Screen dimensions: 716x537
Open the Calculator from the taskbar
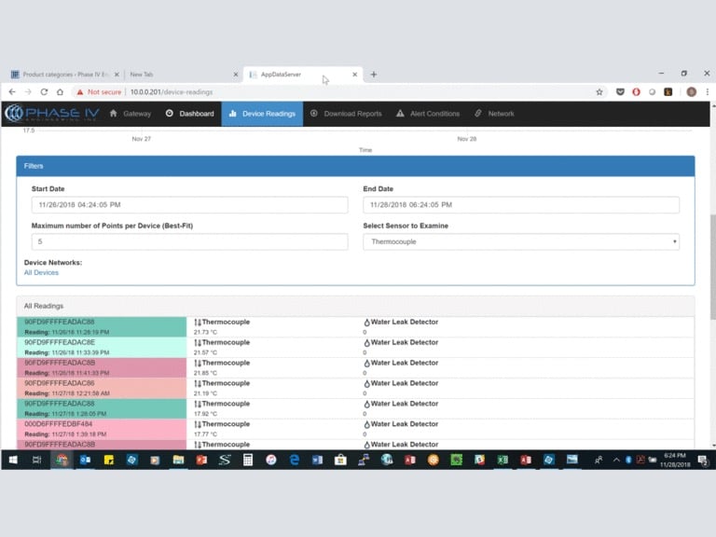(248, 460)
